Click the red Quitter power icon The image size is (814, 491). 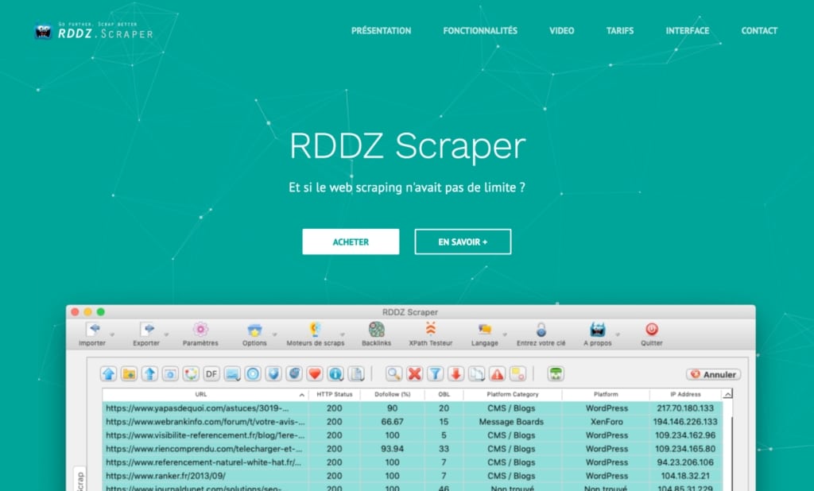[x=652, y=330]
